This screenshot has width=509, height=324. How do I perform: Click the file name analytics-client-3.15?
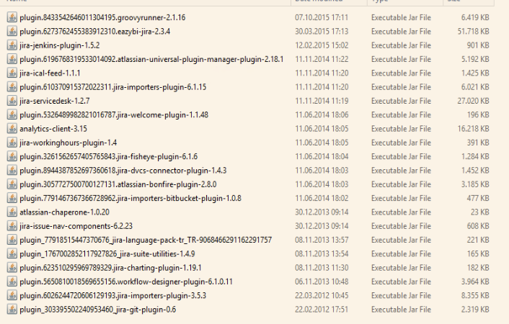pos(53,129)
